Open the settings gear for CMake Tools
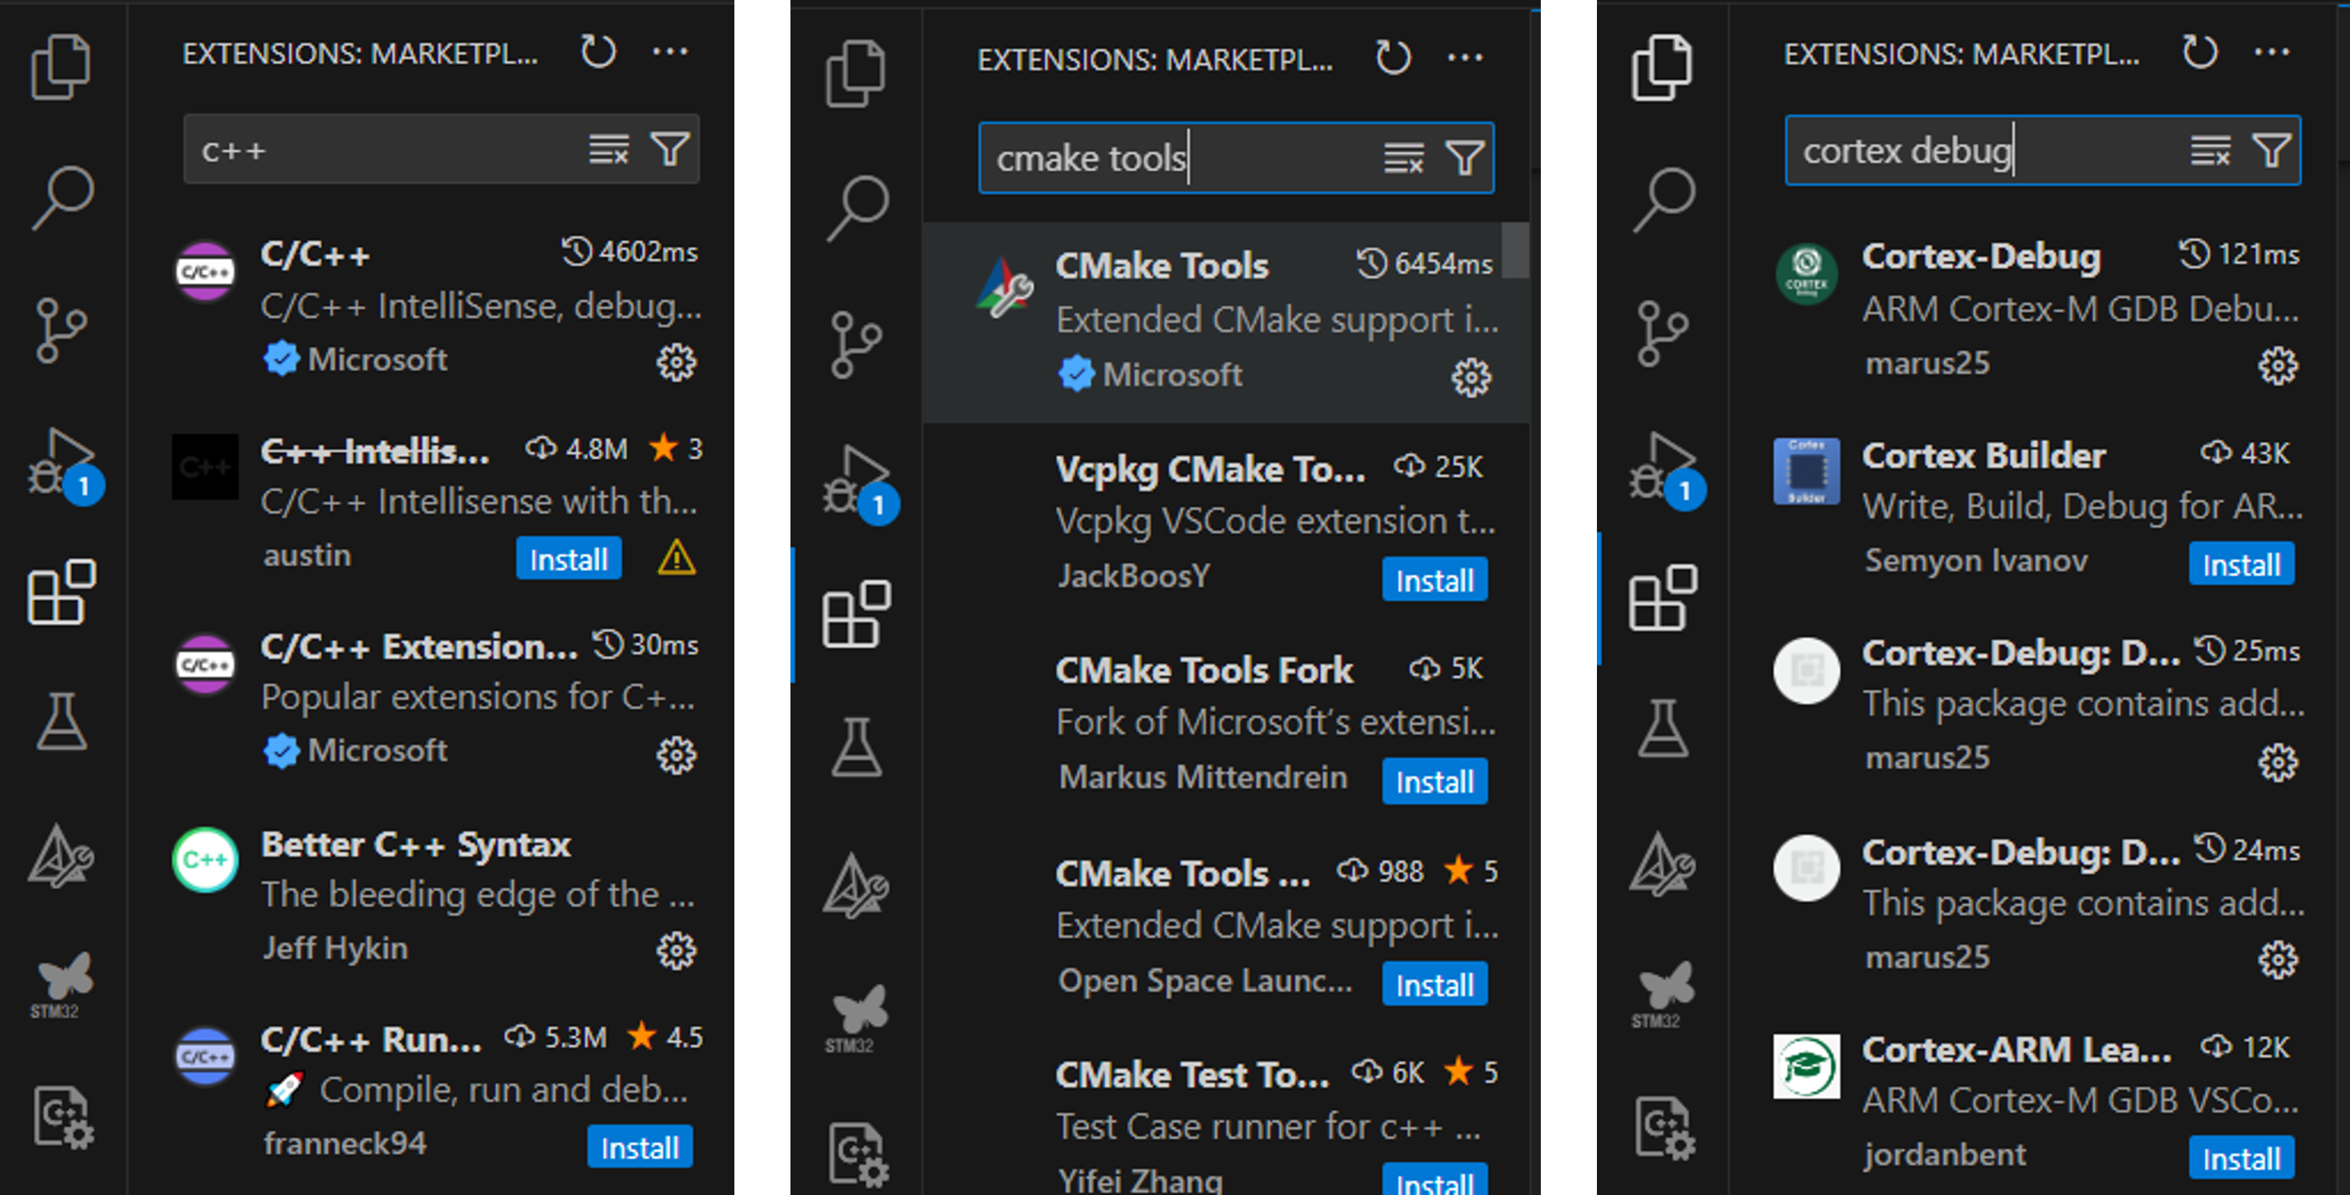2350x1195 pixels. [1471, 376]
